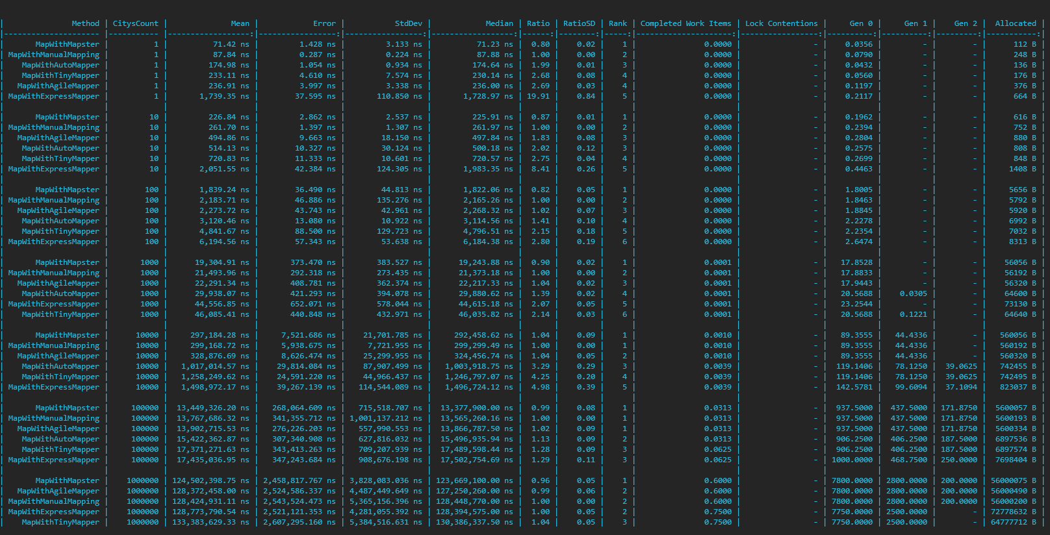Select the allocated value '7698404 B'
Viewport: 1050px width, 535px height.
point(1016,460)
